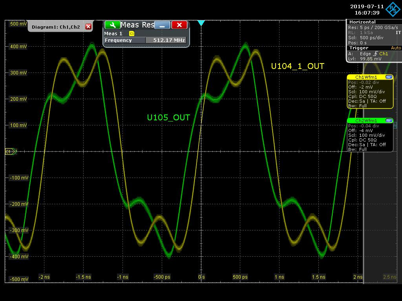Image resolution: width=402 pixels, height=301 pixels.
Task: Click the Ch1 trigger source label
Action: pyautogui.click(x=384, y=53)
